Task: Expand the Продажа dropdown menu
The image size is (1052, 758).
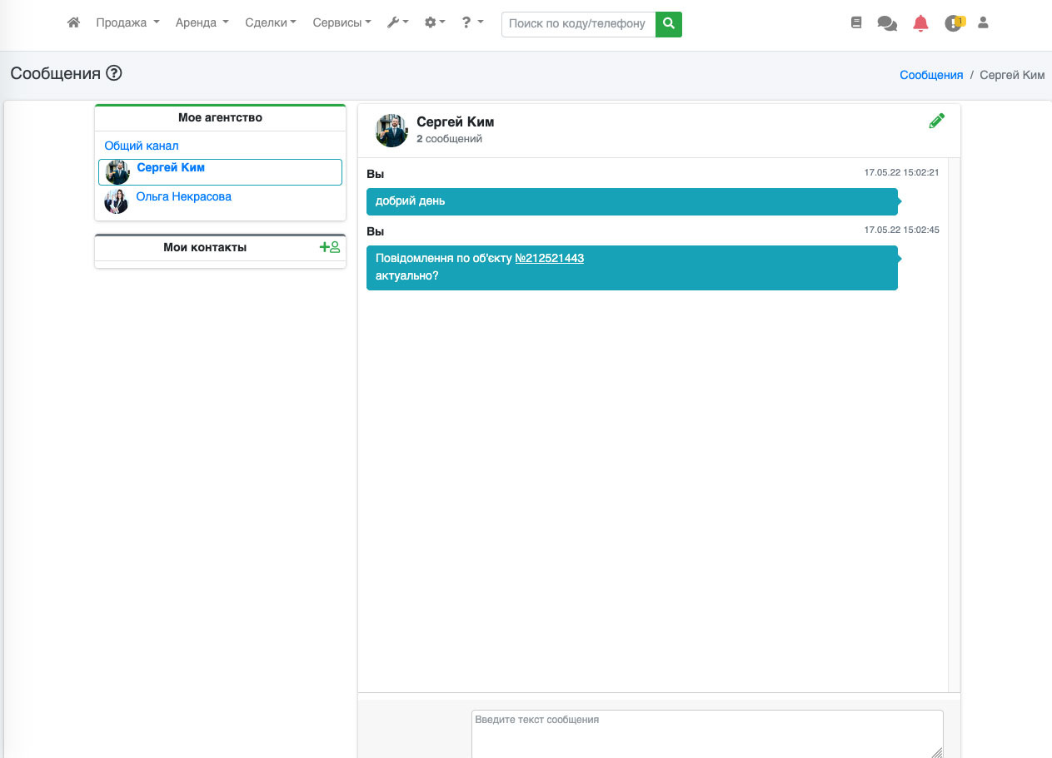Action: [x=127, y=23]
